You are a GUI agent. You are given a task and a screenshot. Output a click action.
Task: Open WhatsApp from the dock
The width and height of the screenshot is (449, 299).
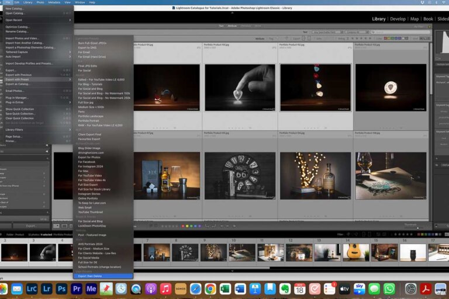pos(389,289)
